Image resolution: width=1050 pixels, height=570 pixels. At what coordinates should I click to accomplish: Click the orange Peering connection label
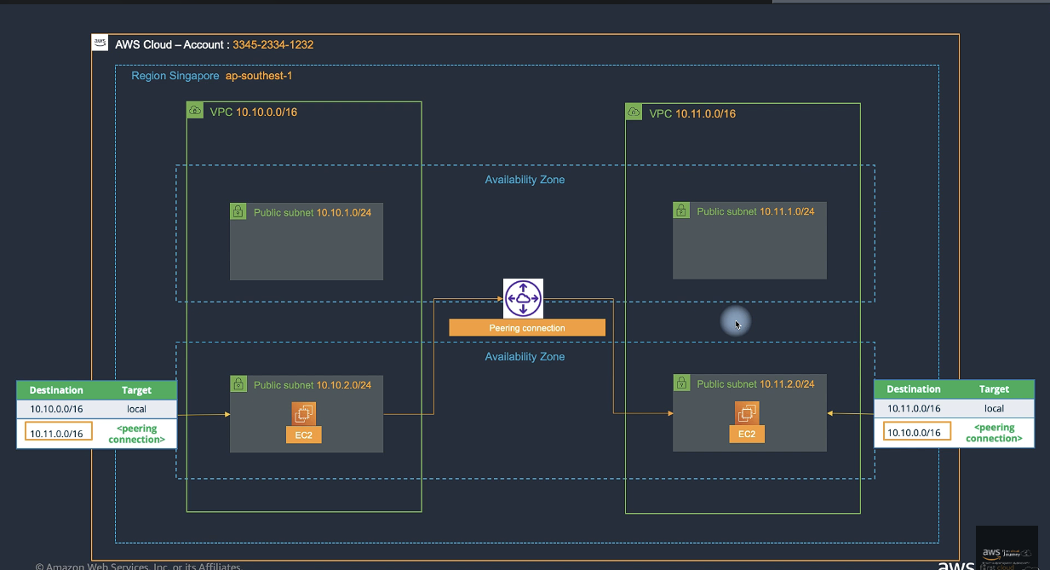point(527,327)
